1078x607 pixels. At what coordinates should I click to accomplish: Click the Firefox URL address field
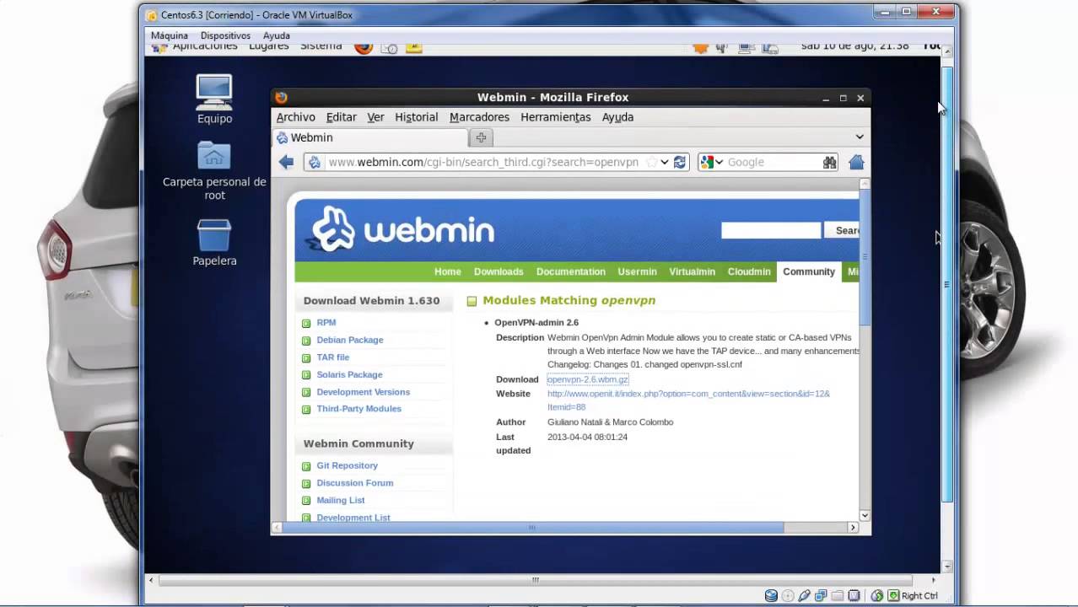coord(484,162)
